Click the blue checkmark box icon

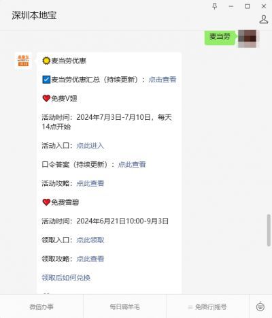pyautogui.click(x=46, y=80)
